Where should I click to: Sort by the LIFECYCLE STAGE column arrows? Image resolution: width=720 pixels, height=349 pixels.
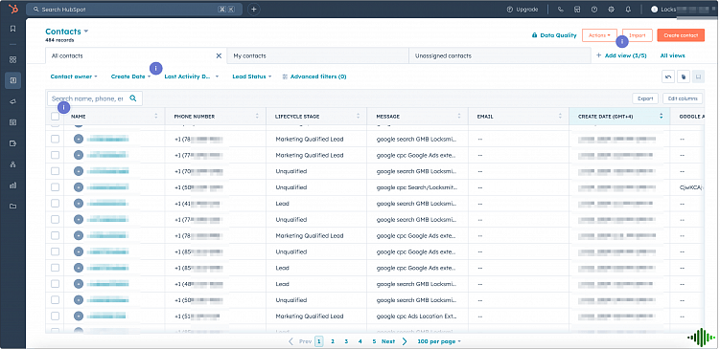click(x=359, y=117)
